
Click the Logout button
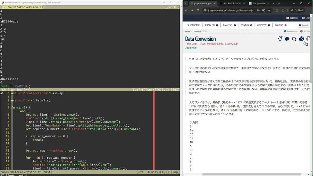303,25
